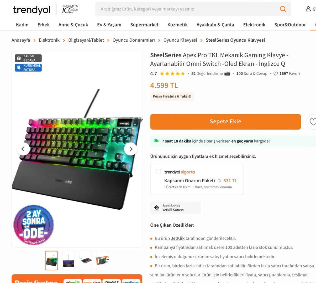316x283 pixels.
Task: Select the fourth thumbnail showing product box
Action: click(102, 260)
